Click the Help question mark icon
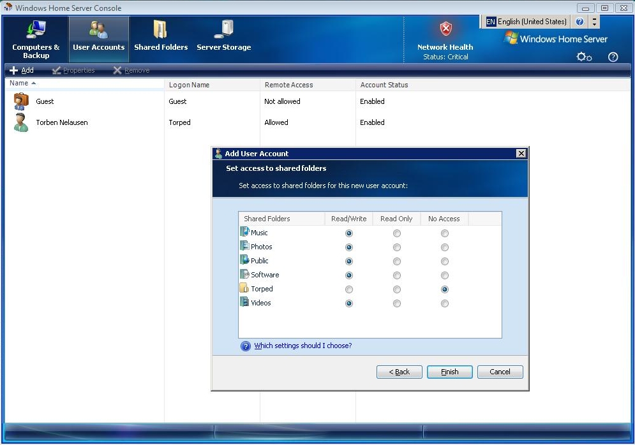635x445 pixels. (x=613, y=57)
